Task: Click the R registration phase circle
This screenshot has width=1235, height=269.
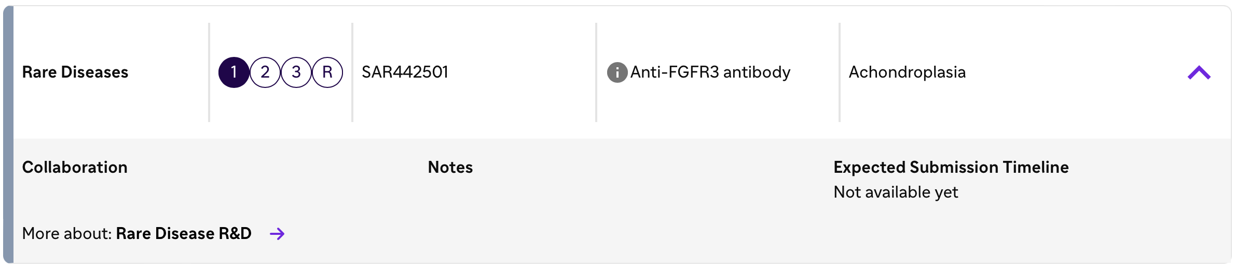Action: (x=327, y=72)
